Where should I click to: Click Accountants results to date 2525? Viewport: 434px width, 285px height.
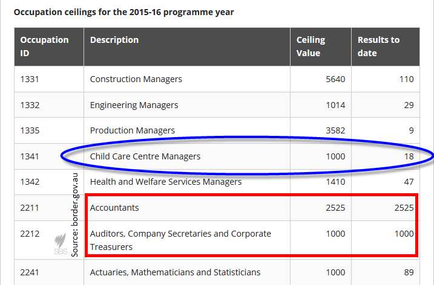coord(404,208)
